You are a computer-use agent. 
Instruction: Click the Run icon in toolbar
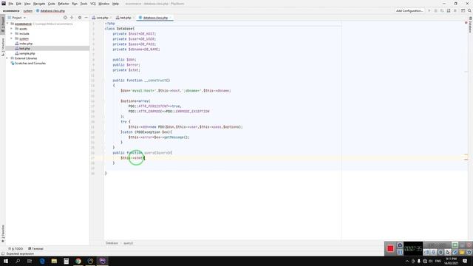429,10
